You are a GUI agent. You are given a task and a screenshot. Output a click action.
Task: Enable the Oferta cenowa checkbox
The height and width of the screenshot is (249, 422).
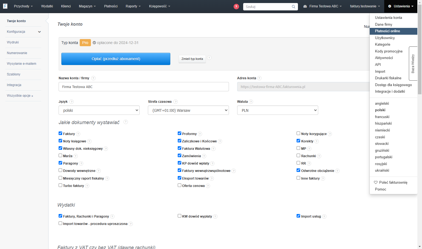[179, 185]
